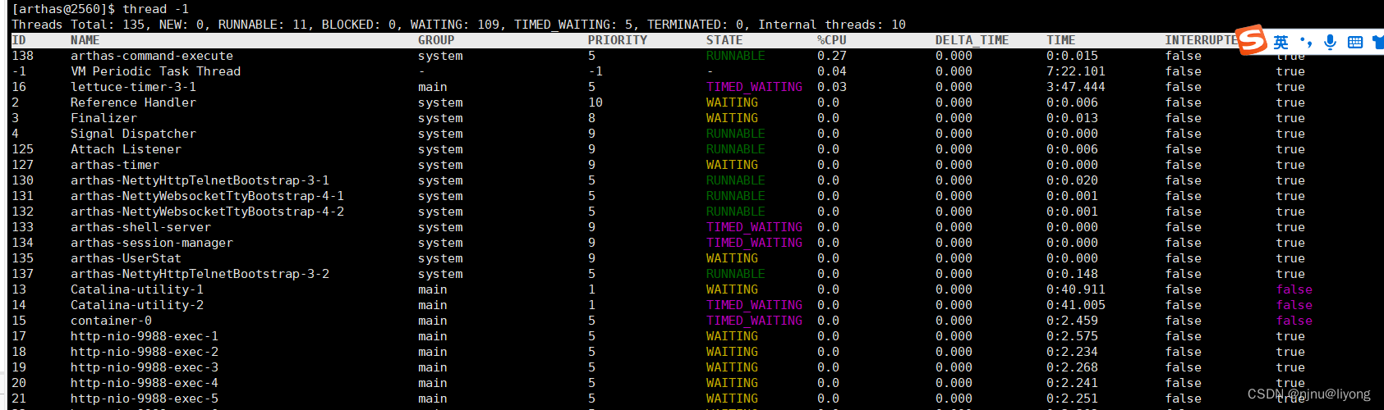Open Sogou skin shirt icon
The width and height of the screenshot is (1384, 410).
(1377, 43)
